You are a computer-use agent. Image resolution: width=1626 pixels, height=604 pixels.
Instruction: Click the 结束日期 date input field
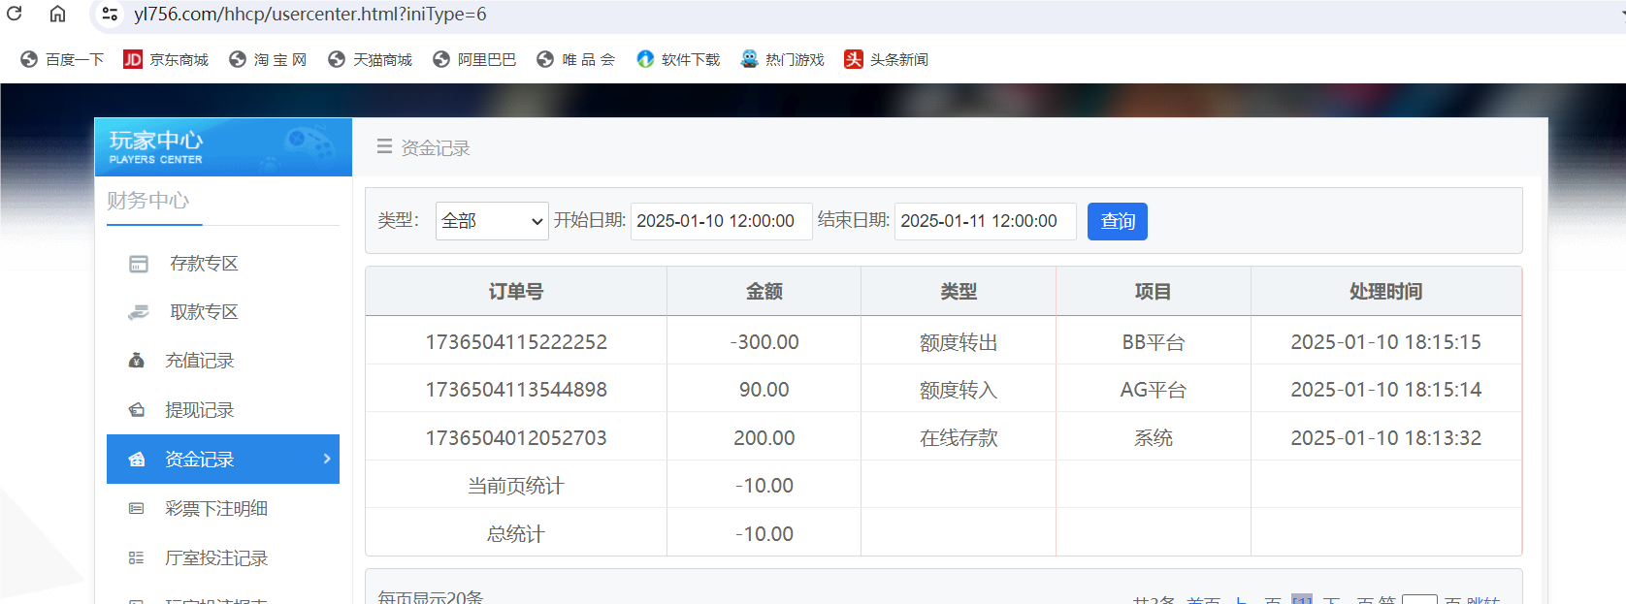pos(985,221)
